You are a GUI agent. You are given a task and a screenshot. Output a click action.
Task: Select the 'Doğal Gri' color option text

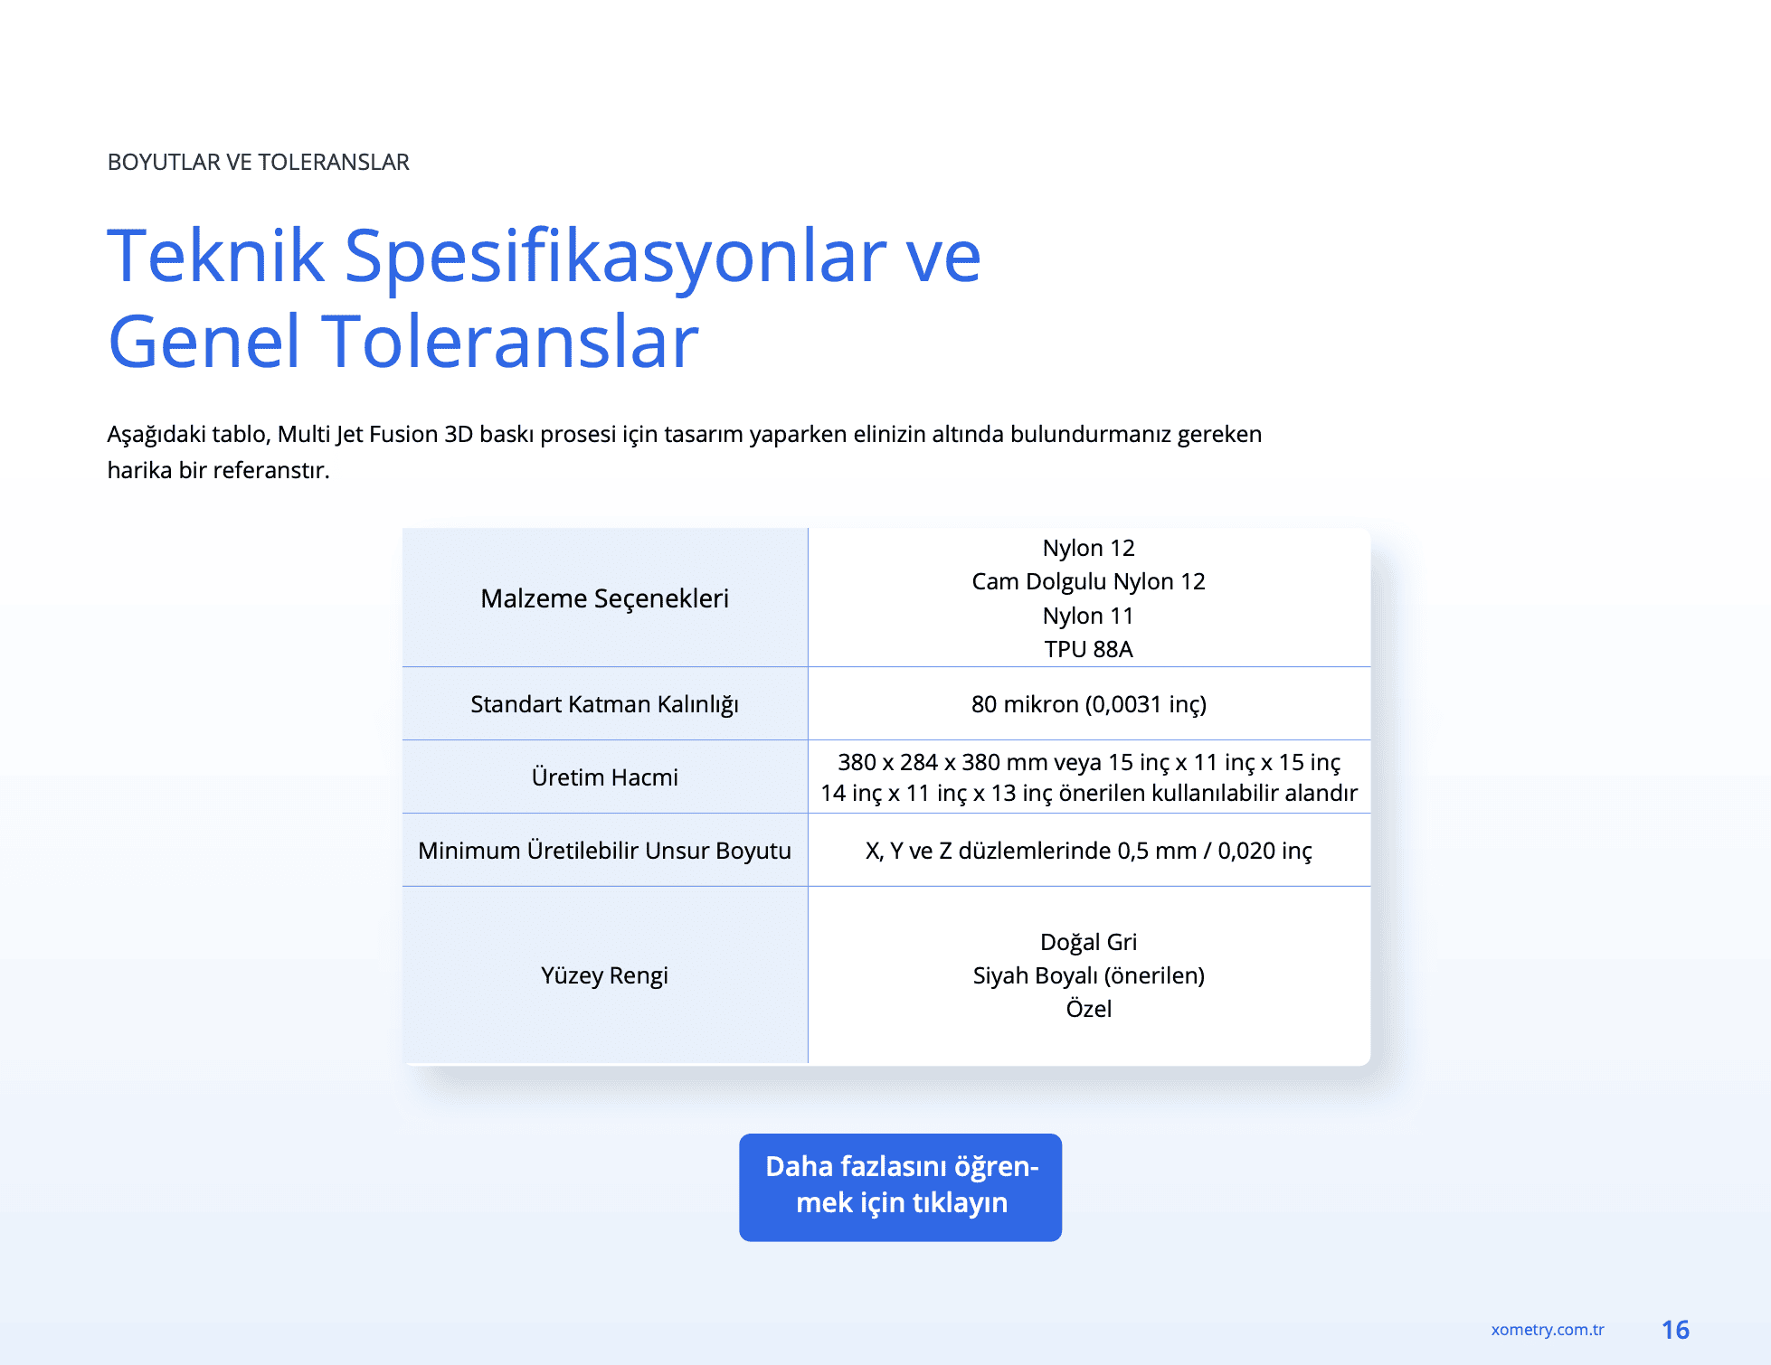click(1088, 942)
